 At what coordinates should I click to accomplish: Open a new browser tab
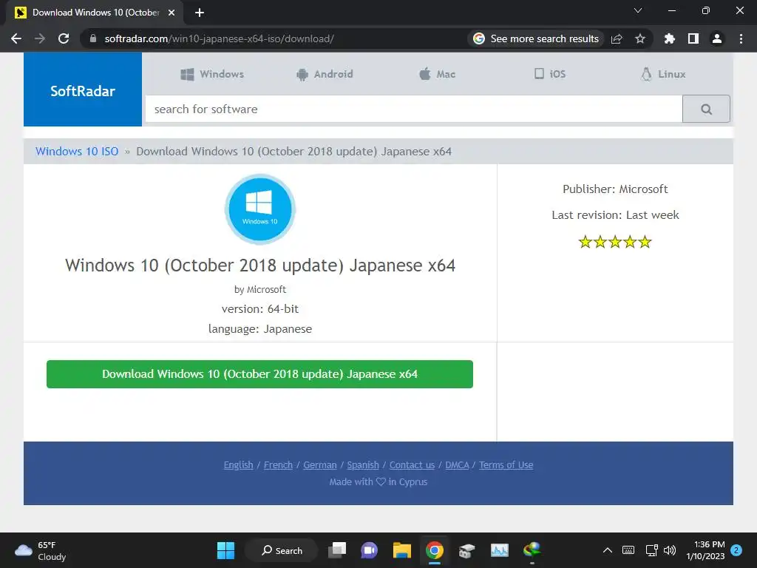pyautogui.click(x=200, y=13)
